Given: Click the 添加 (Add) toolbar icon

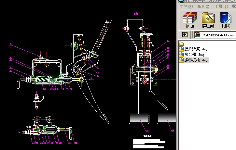Looking at the screenshot, I should (190, 20).
